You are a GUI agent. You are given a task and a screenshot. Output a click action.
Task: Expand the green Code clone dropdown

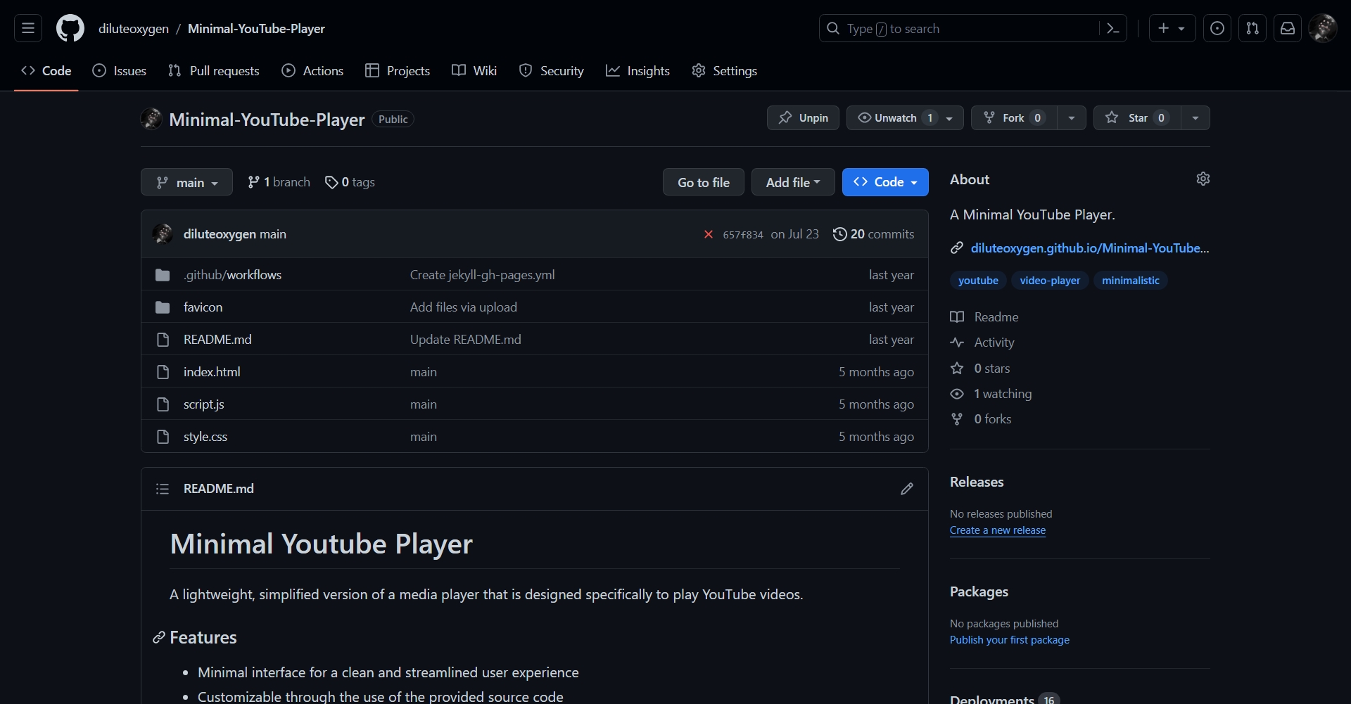(885, 182)
